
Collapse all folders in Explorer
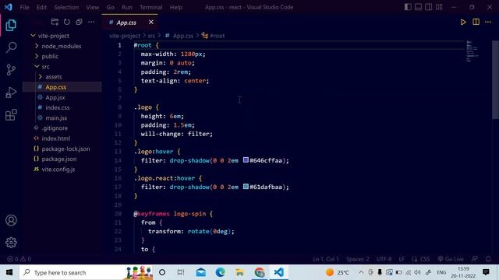coord(79,22)
